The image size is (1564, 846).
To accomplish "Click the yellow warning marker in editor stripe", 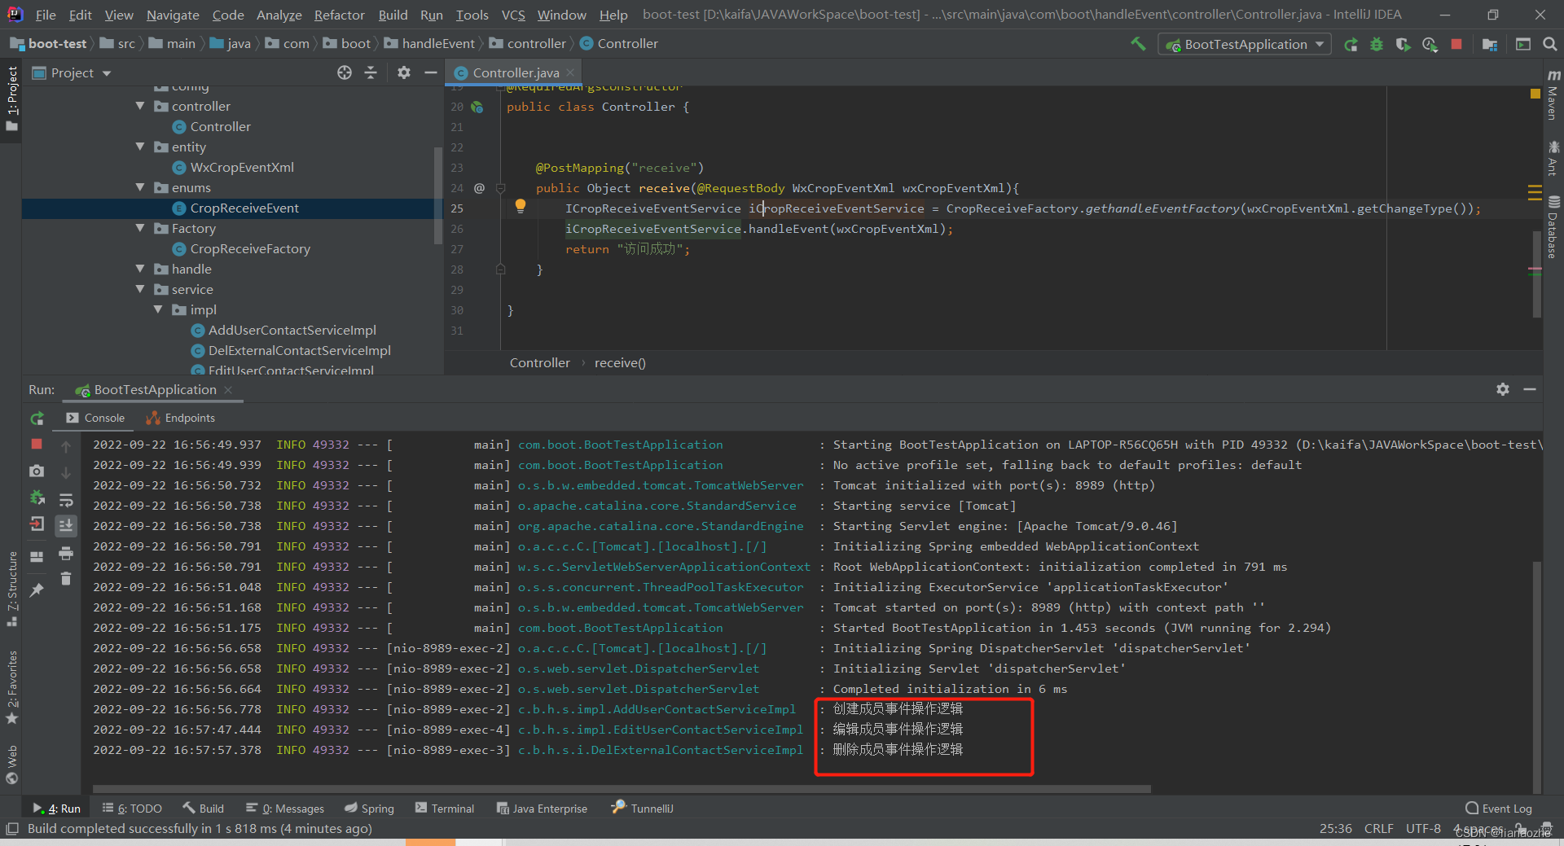I will 1535,94.
